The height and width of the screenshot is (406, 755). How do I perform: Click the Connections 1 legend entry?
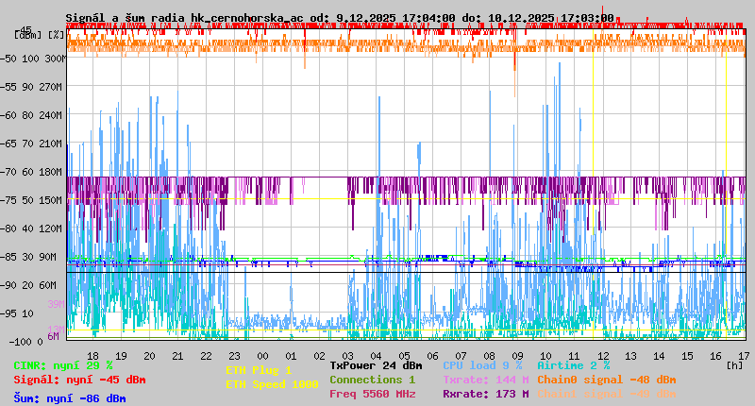[372, 380]
